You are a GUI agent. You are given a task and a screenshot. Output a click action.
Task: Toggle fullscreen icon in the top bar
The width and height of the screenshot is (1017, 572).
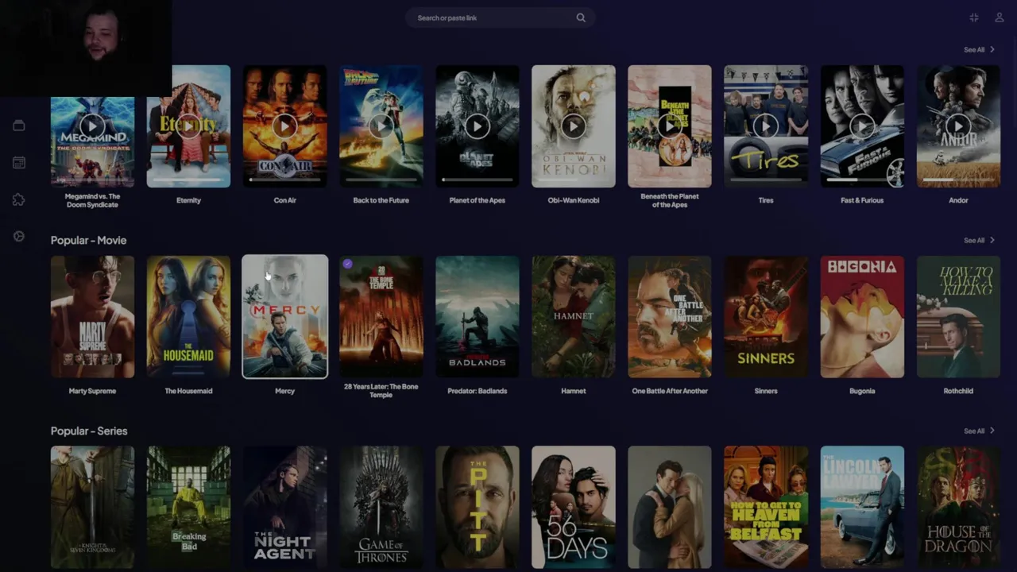point(974,17)
